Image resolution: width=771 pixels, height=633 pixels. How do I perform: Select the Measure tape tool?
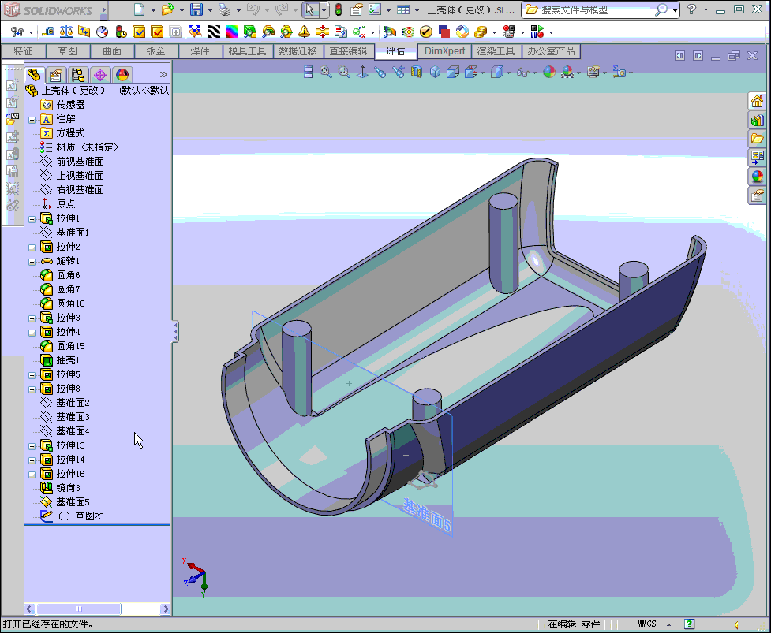click(48, 32)
